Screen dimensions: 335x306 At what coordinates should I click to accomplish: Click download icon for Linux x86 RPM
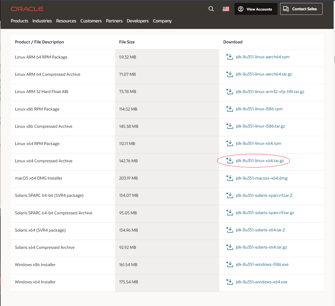pos(230,109)
